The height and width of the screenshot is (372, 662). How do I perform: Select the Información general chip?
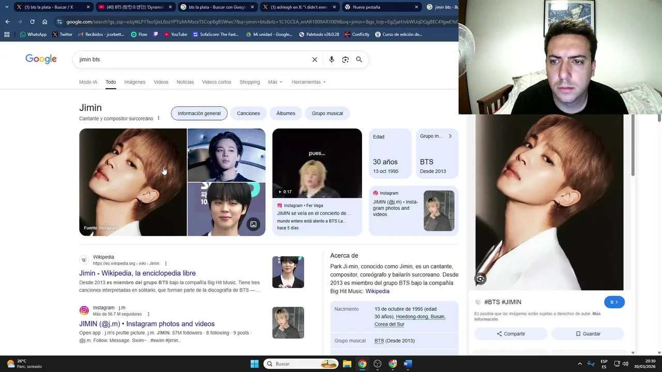tap(199, 113)
